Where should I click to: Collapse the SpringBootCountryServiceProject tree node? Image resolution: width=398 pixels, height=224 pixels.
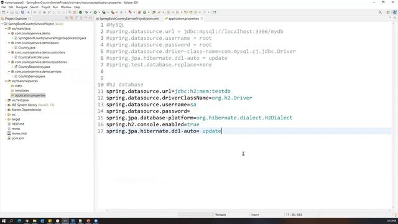pyautogui.click(x=2, y=24)
